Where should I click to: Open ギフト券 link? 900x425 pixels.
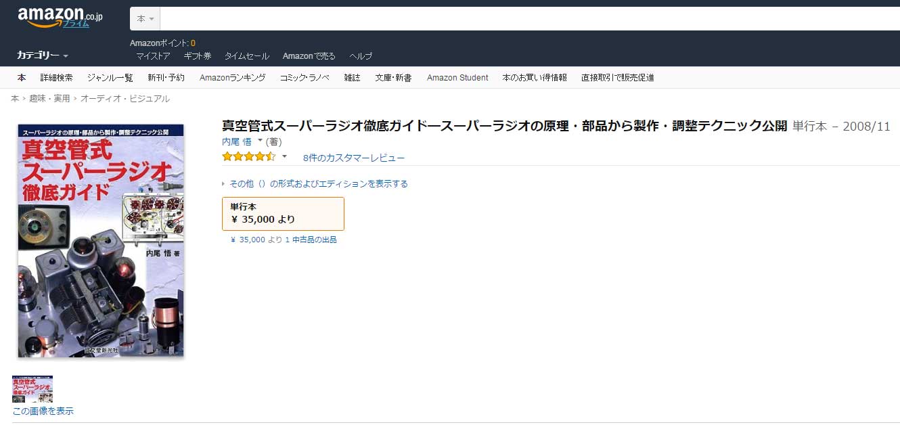pos(198,56)
